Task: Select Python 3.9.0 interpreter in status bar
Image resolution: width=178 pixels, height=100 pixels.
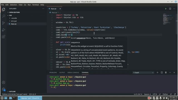Action: [x=15, y=94]
